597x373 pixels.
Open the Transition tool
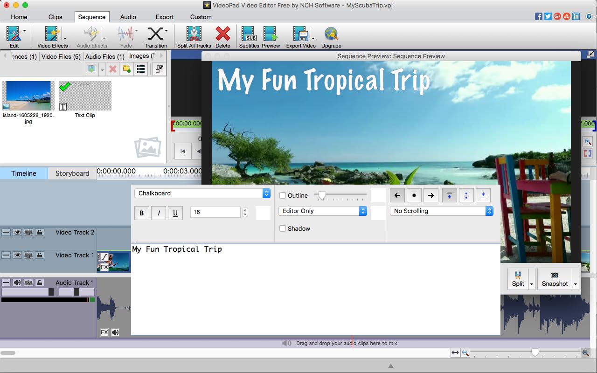(156, 36)
